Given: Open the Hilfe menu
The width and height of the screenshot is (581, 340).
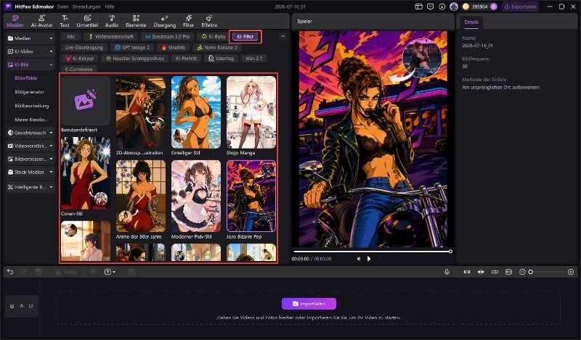Looking at the screenshot, I should click(x=110, y=7).
